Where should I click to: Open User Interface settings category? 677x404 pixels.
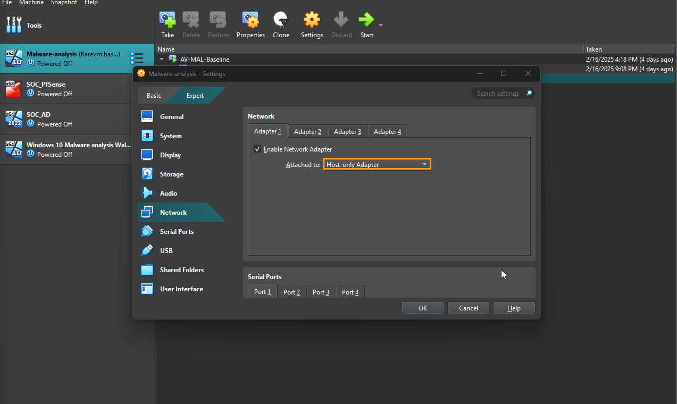[x=181, y=289]
